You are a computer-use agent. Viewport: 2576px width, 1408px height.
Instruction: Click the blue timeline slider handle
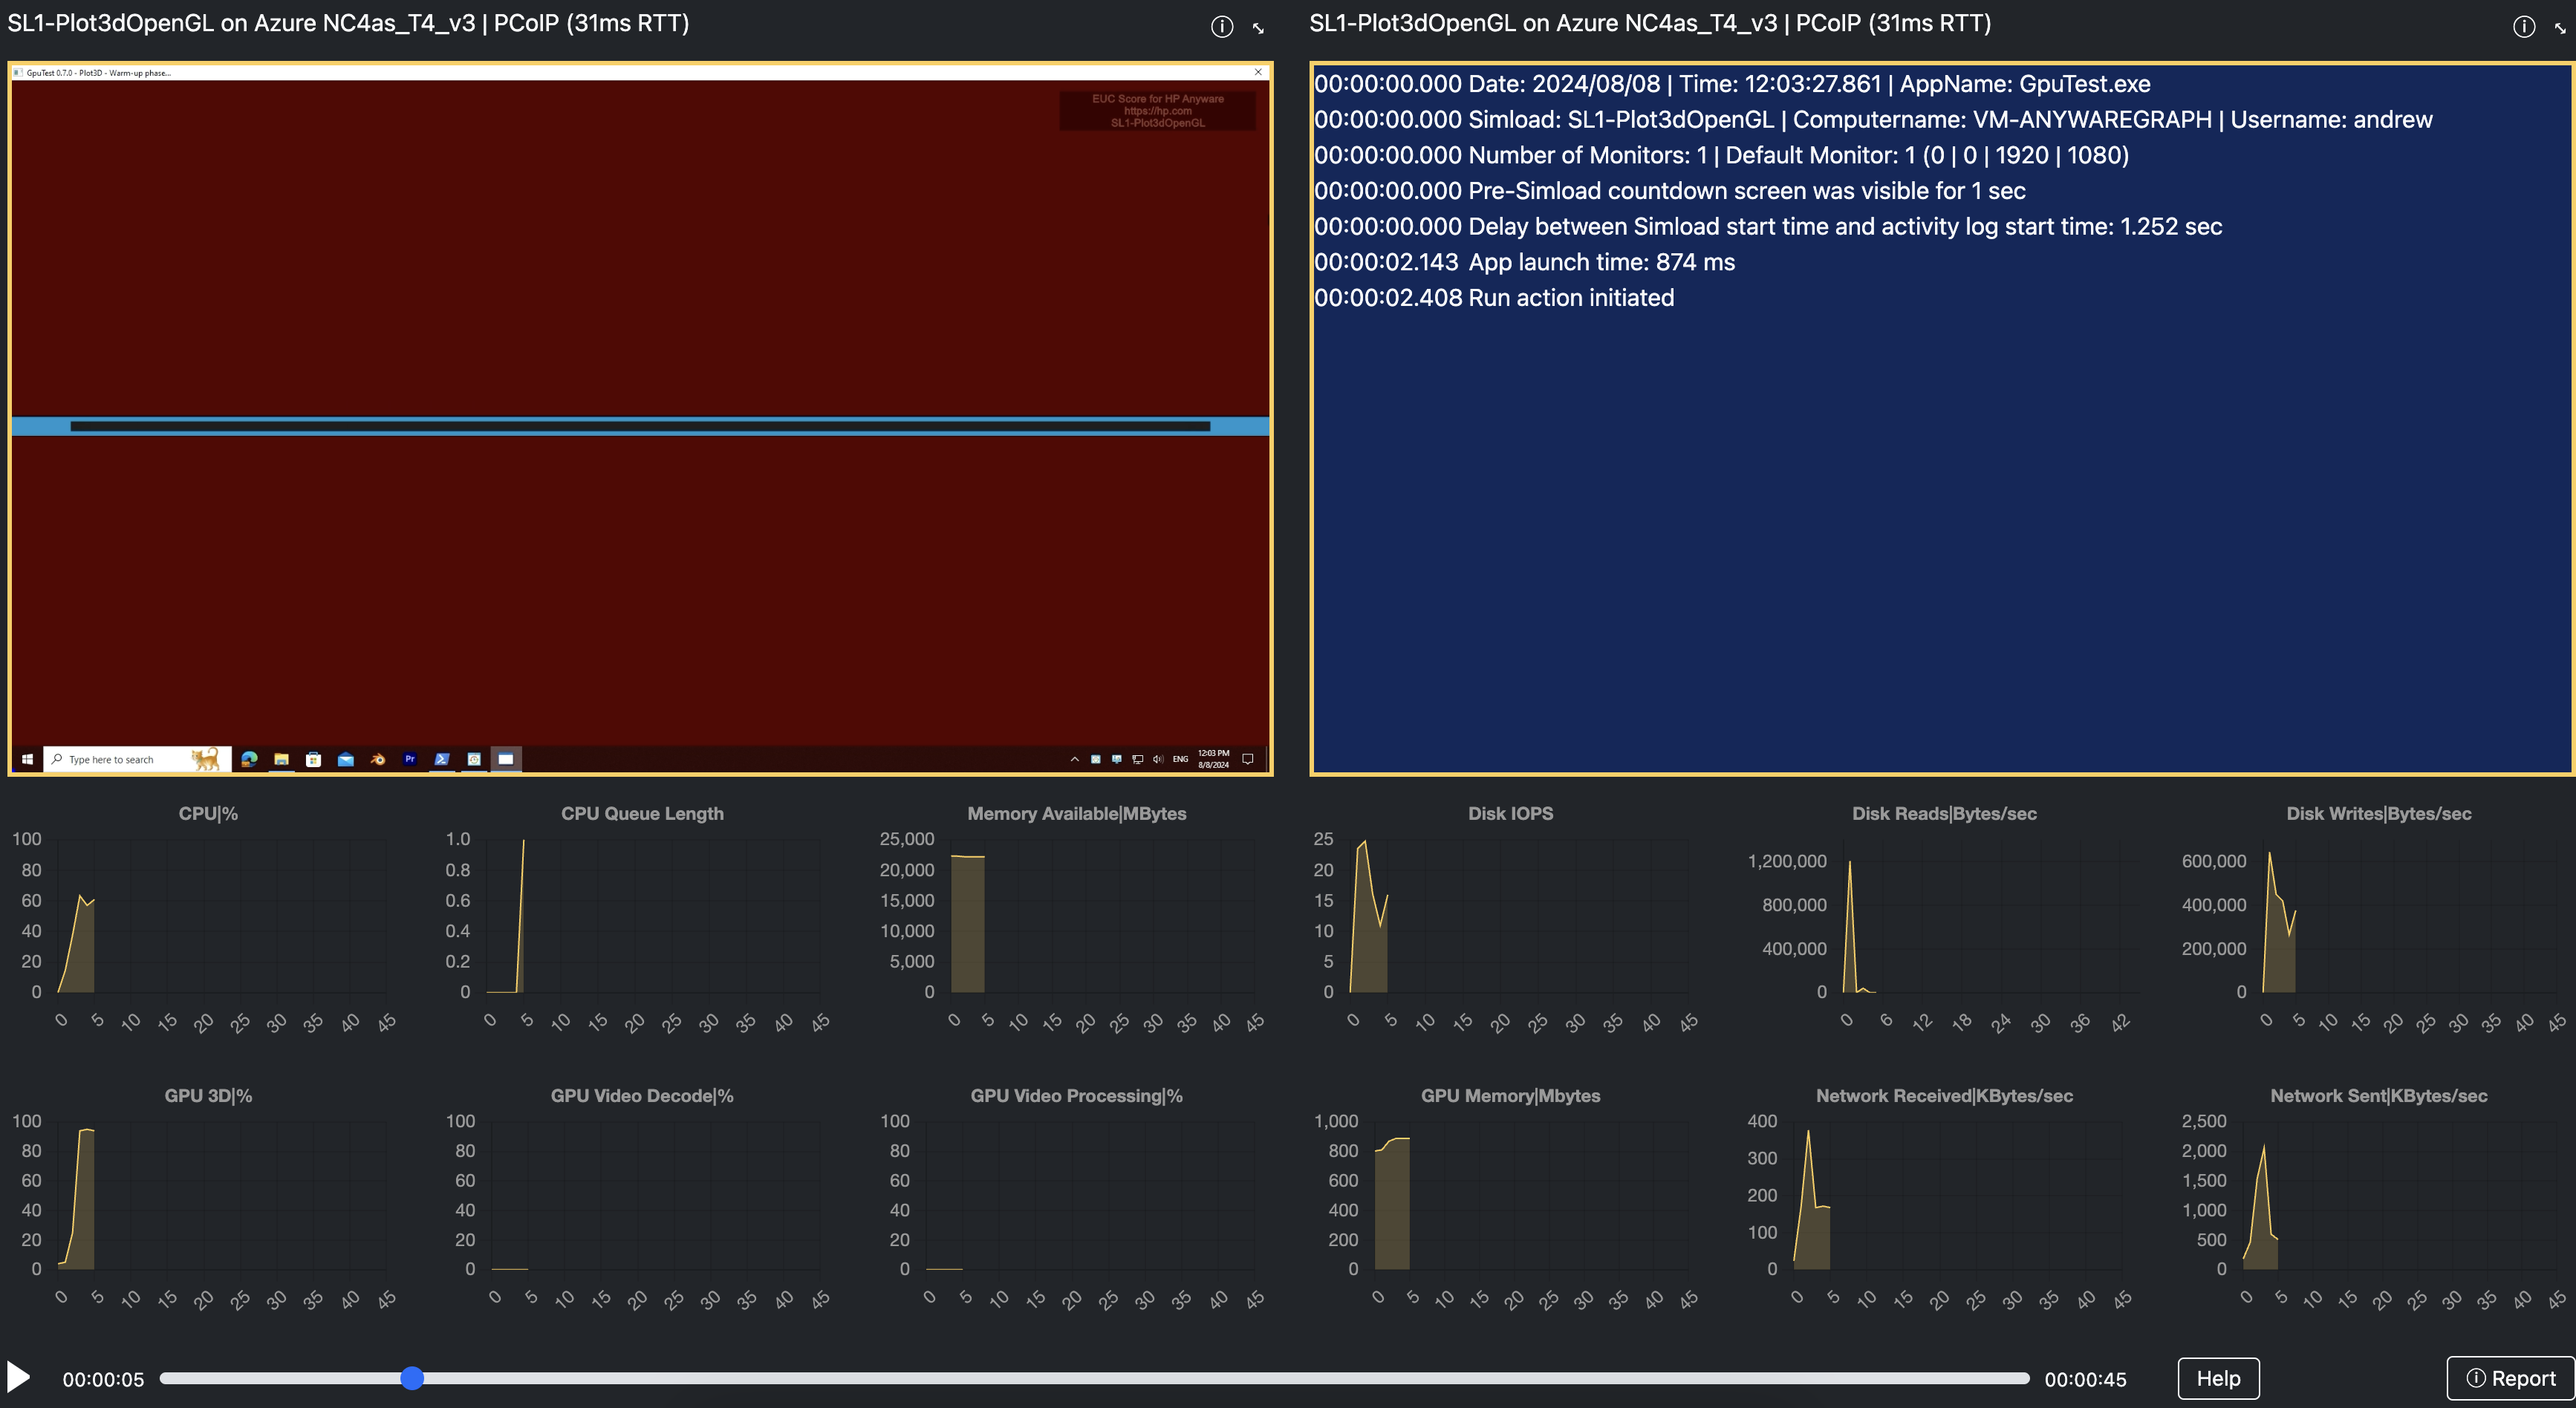coord(412,1378)
